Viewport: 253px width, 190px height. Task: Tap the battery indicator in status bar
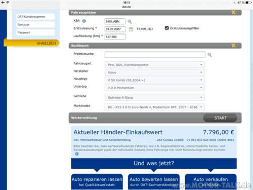[x=248, y=3]
